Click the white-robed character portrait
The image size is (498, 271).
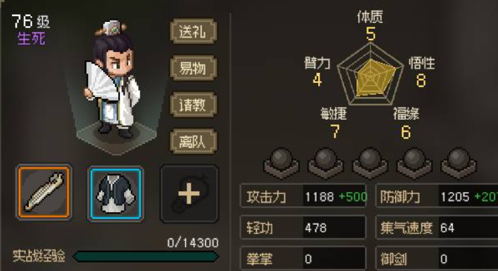pos(113,79)
